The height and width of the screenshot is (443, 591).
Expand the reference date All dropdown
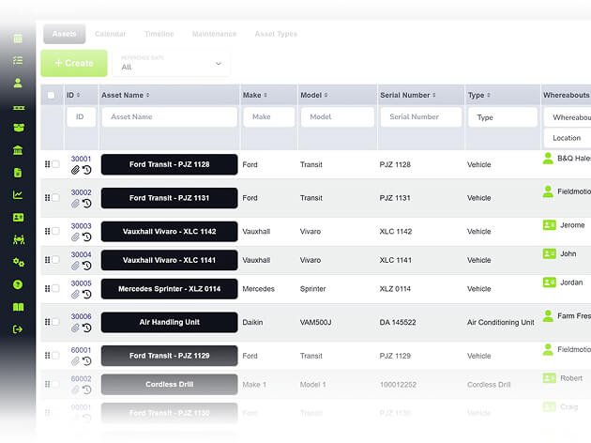(171, 63)
